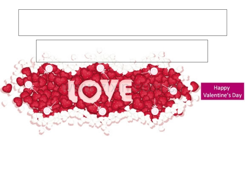The image size is (245, 184).
Task: Click the Valentine's Day text line
Action: 222,95
